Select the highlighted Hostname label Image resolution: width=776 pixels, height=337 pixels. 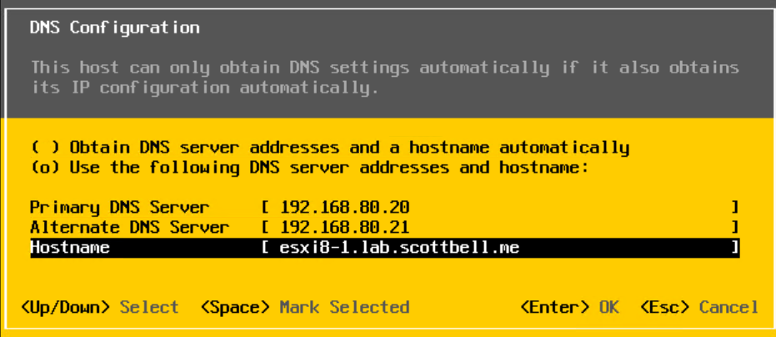click(x=70, y=248)
